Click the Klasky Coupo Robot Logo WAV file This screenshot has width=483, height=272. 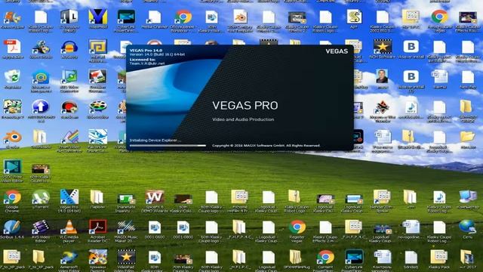(x=439, y=197)
